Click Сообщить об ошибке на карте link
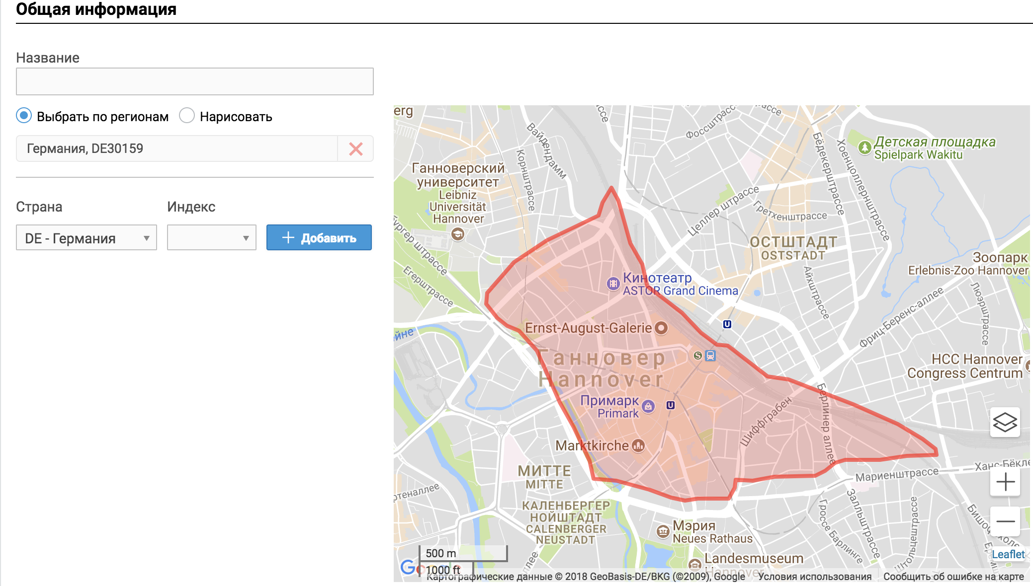This screenshot has height=586, width=1033. click(x=953, y=577)
